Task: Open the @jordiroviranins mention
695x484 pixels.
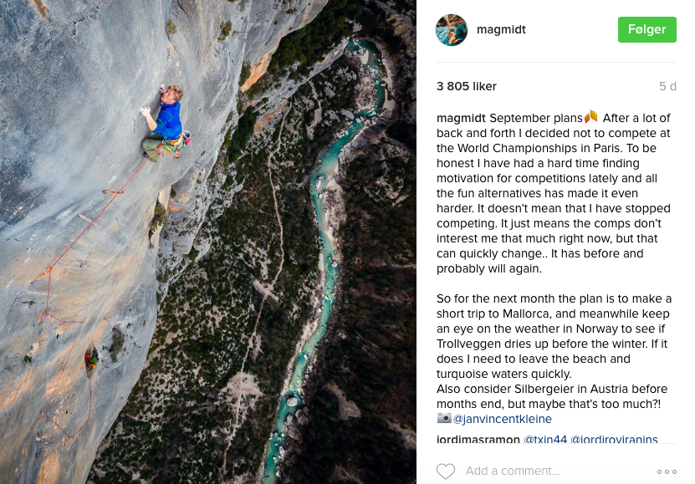Action: click(x=614, y=440)
